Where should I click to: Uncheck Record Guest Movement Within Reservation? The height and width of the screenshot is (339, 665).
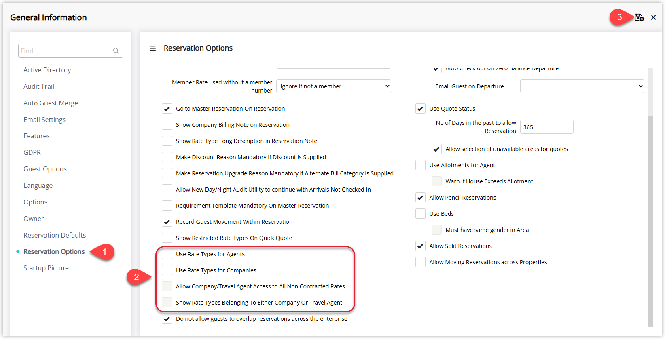click(167, 222)
